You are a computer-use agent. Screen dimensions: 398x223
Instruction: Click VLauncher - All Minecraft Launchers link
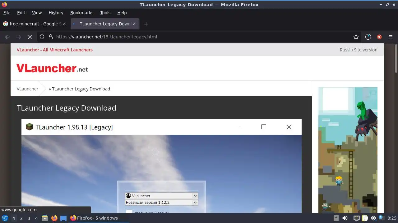point(55,50)
